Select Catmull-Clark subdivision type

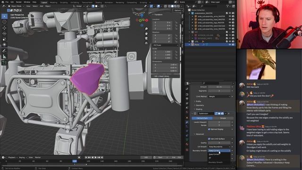[x=202, y=118]
